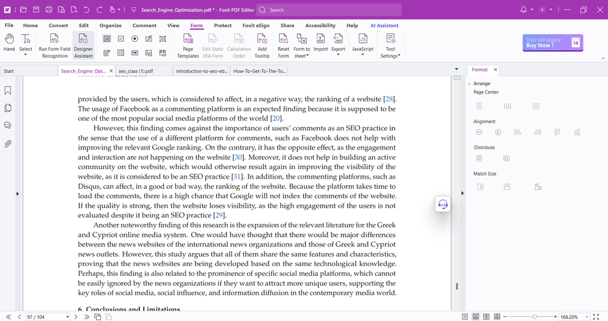Open the Designer Assistant tool

pos(83,45)
